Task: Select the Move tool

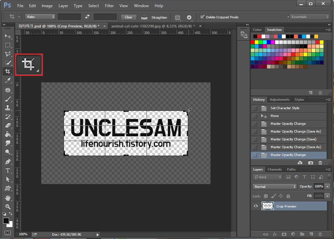Action: click(x=8, y=36)
